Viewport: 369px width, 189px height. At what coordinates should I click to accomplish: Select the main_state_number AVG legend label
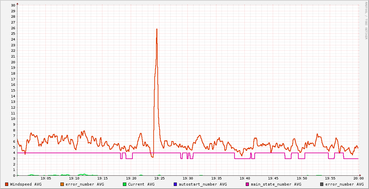pyautogui.click(x=276, y=184)
